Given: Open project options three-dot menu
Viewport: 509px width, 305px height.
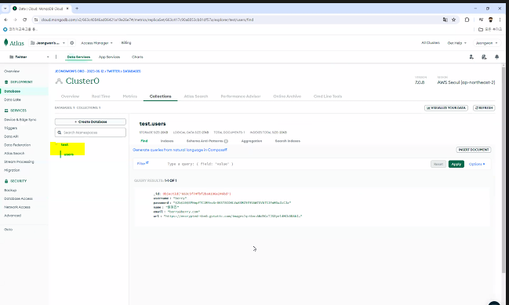Looking at the screenshot, I should click(x=56, y=56).
